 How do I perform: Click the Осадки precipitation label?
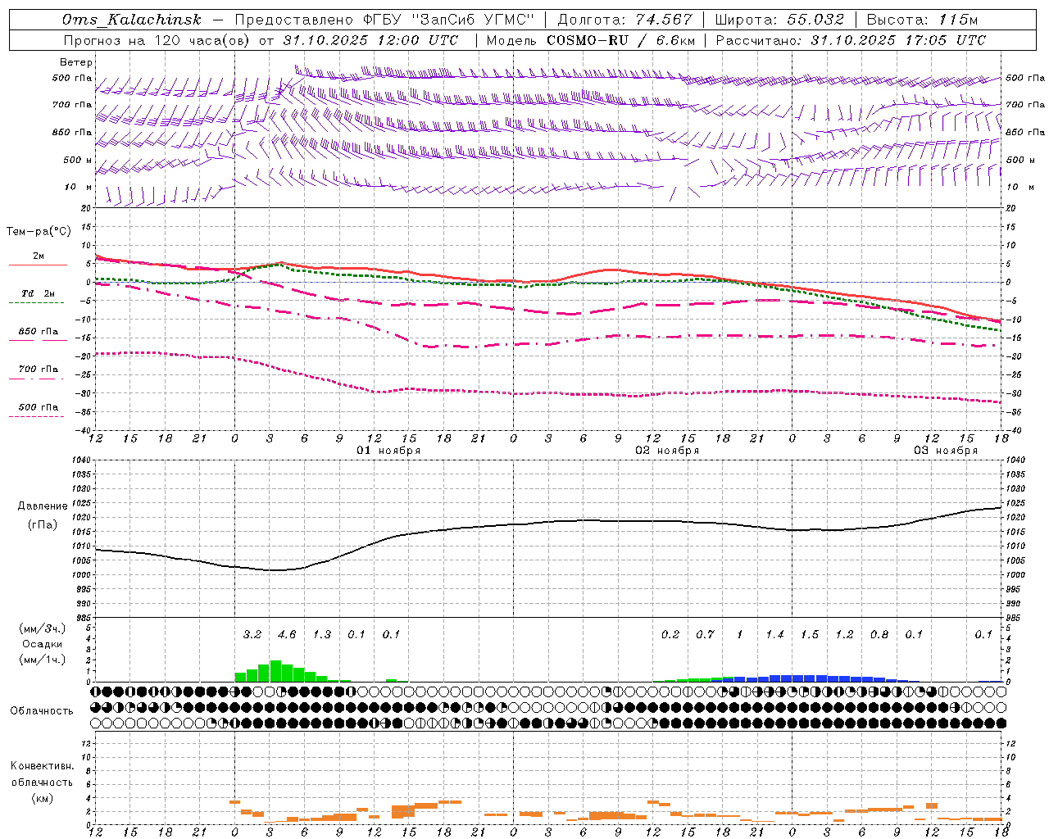pyautogui.click(x=42, y=644)
